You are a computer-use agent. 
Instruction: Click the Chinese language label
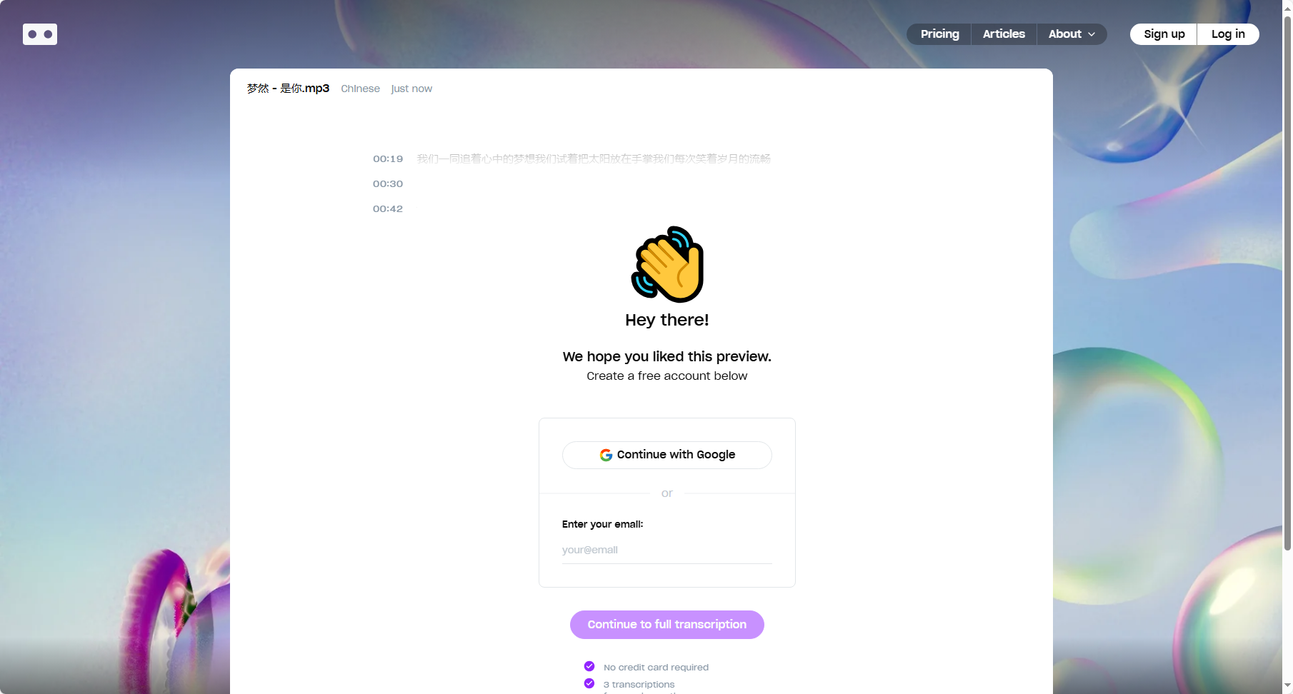pyautogui.click(x=360, y=89)
